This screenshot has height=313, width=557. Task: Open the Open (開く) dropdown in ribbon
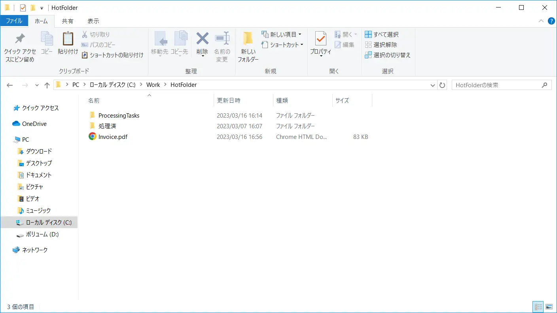click(x=346, y=34)
